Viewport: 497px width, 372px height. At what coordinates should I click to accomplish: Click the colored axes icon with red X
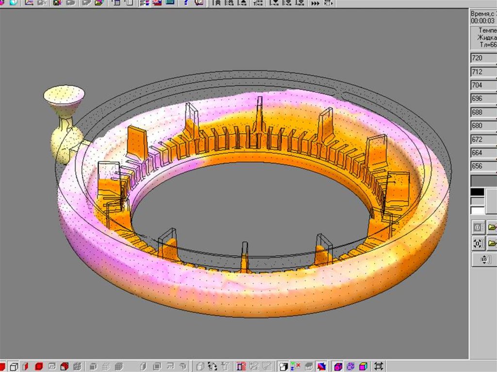[x=296, y=366]
